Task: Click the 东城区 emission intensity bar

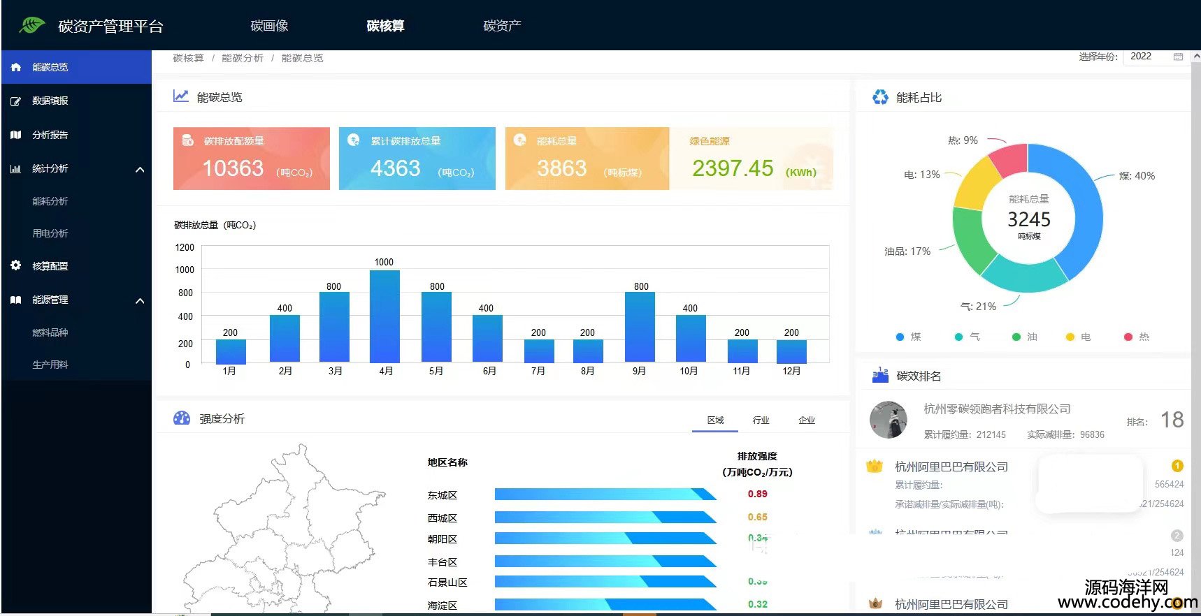Action: (x=605, y=494)
